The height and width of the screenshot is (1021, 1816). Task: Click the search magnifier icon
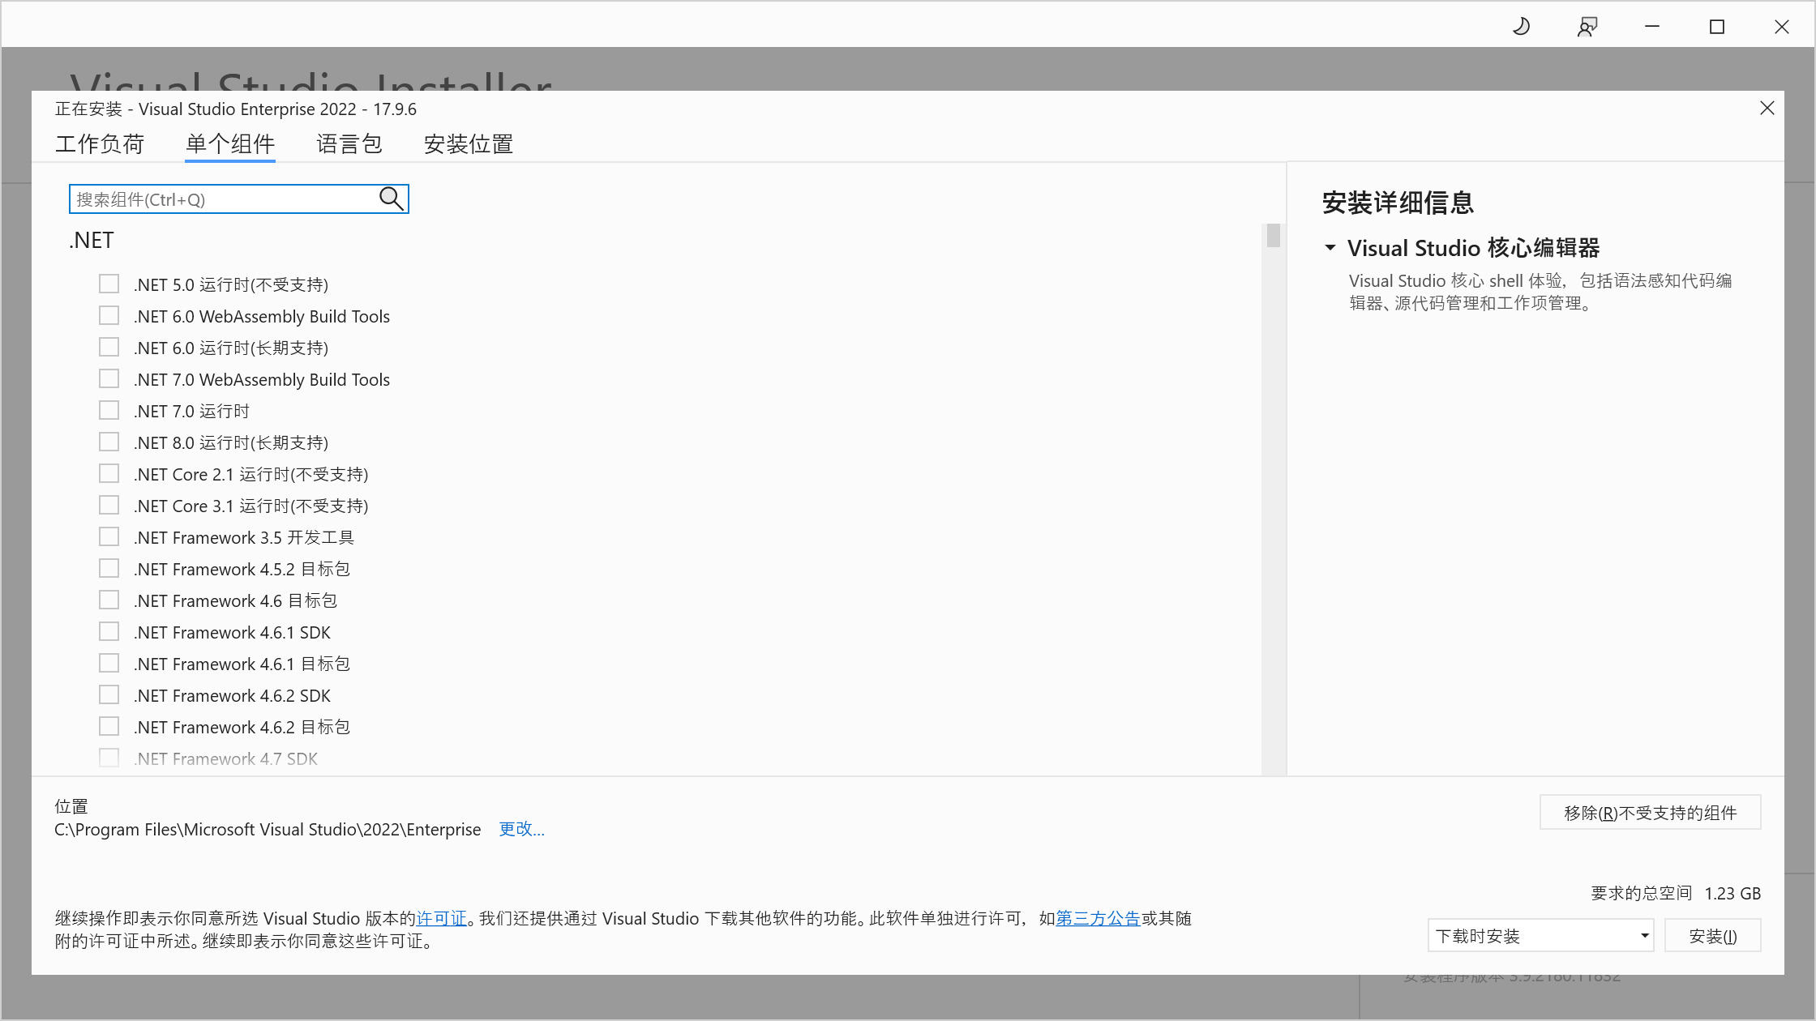coord(391,199)
